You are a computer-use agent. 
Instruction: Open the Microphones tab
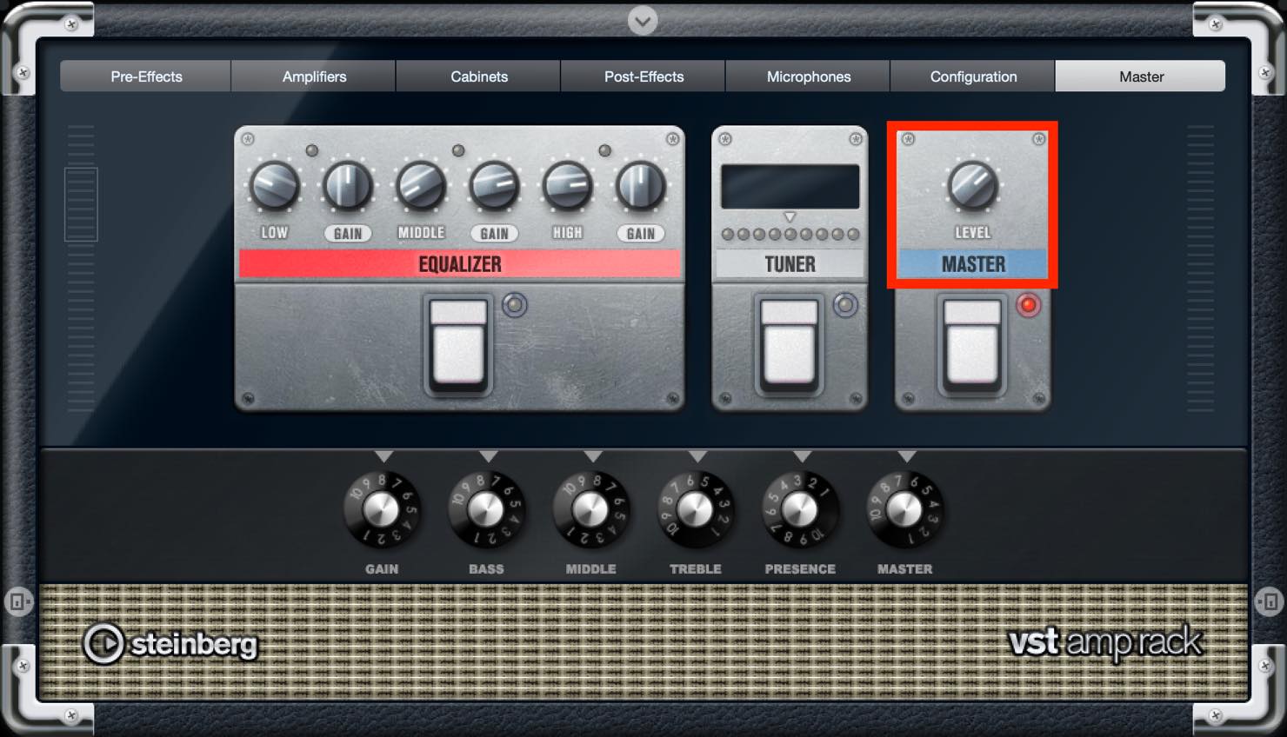click(x=808, y=76)
